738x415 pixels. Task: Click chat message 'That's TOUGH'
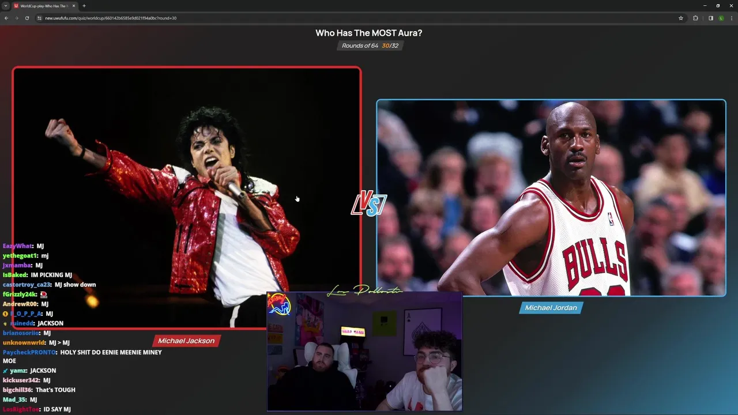point(55,390)
